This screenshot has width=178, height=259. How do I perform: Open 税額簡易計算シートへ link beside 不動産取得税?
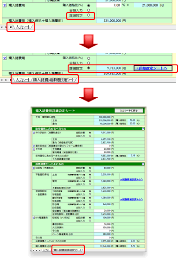(x=131, y=179)
